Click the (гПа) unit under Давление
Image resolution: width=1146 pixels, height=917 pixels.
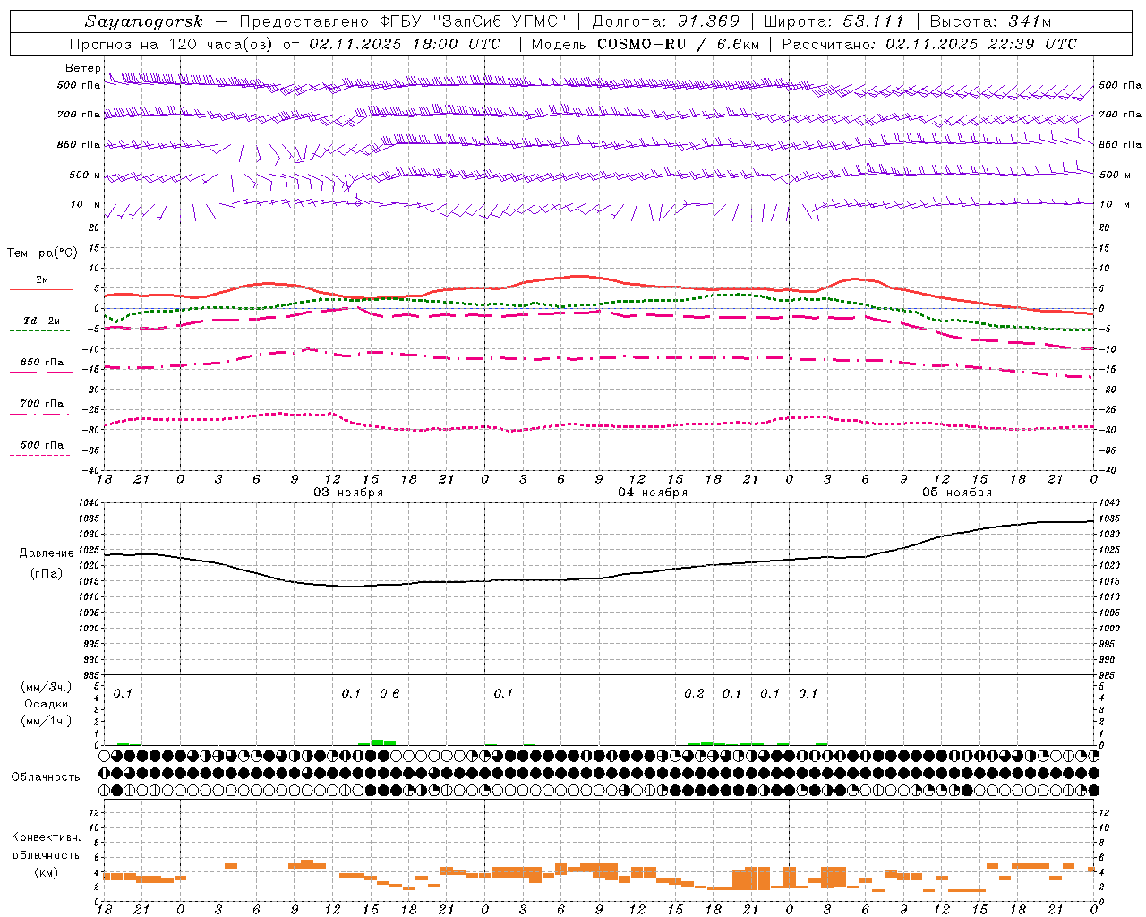pyautogui.click(x=46, y=573)
